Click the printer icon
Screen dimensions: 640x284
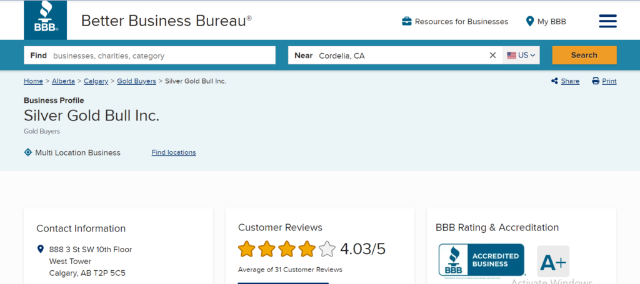(x=596, y=81)
